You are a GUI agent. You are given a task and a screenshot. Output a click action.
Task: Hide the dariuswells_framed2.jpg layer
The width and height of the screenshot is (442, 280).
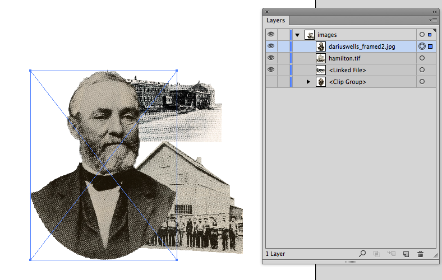271,46
